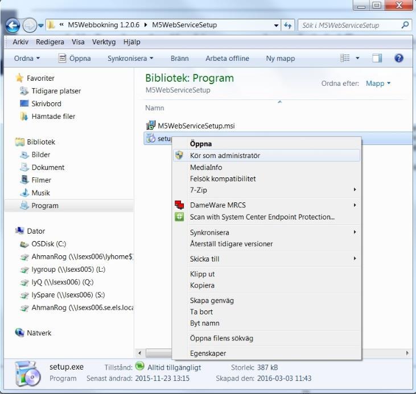Click the search magnifier icon

[x=405, y=25]
